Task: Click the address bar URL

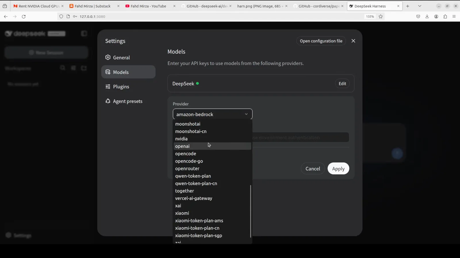Action: [x=93, y=17]
